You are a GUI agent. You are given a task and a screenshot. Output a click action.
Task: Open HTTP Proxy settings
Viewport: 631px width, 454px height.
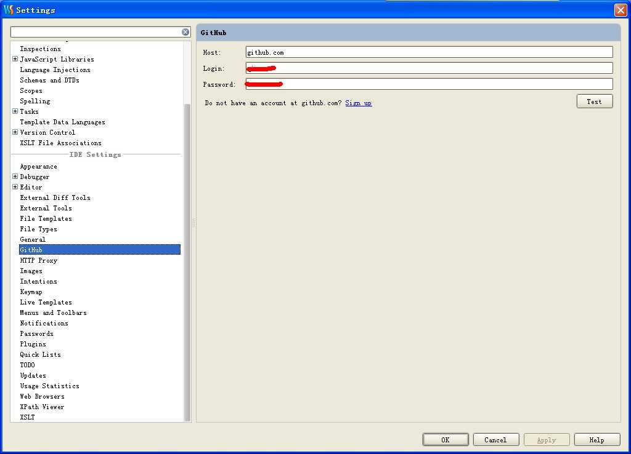click(39, 260)
